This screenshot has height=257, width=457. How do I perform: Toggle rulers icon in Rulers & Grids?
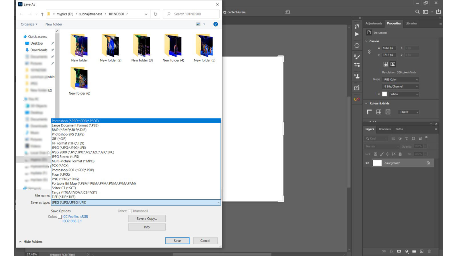point(369,112)
